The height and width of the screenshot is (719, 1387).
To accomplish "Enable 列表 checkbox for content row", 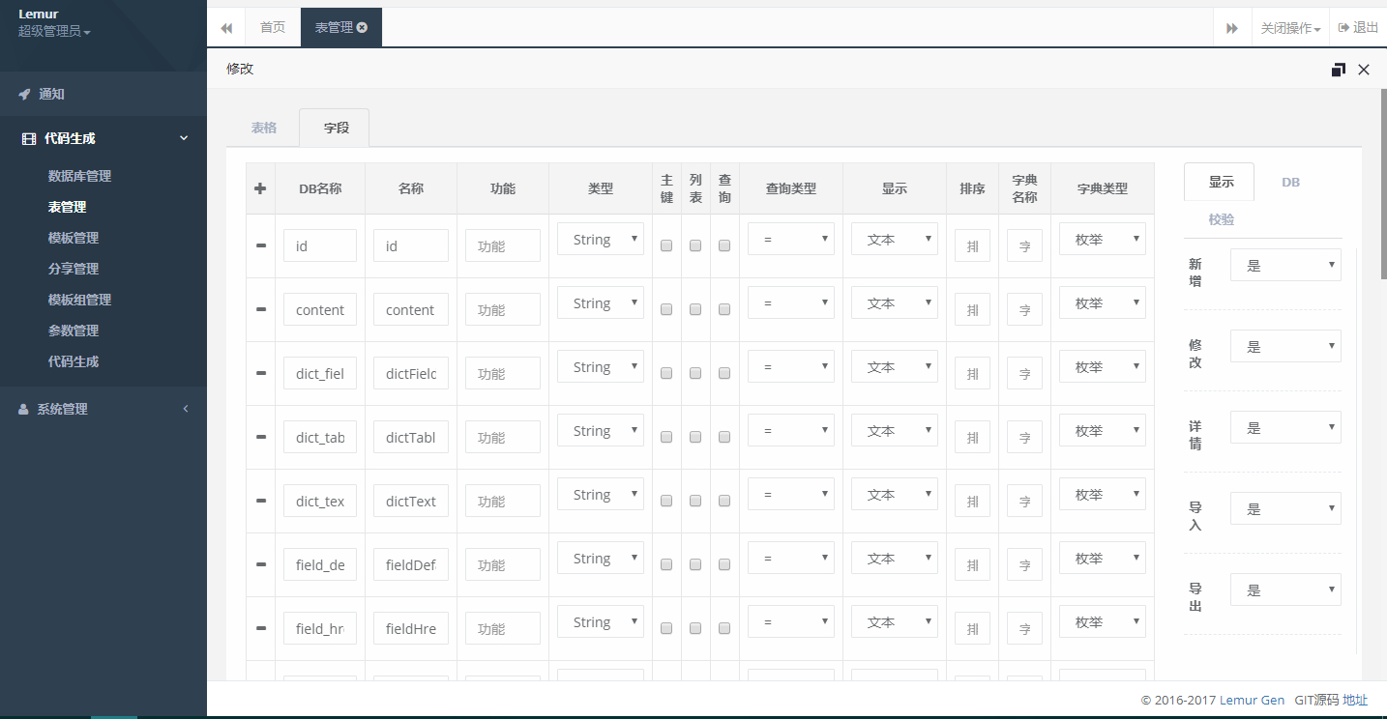I will click(695, 309).
